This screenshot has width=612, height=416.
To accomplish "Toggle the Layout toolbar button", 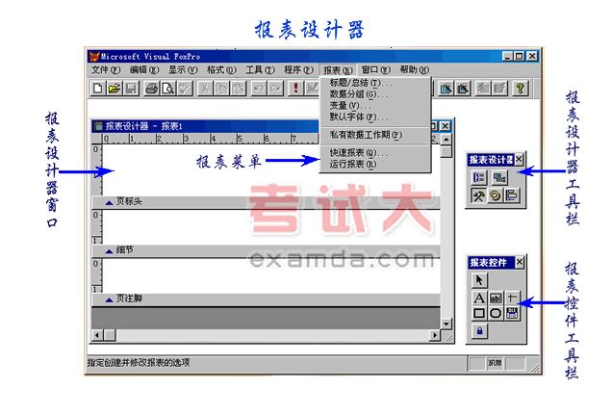I will (x=511, y=195).
